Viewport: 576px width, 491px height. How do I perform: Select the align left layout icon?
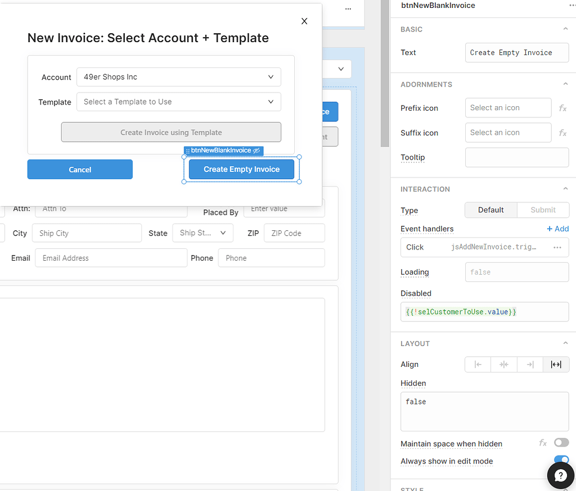click(x=478, y=364)
